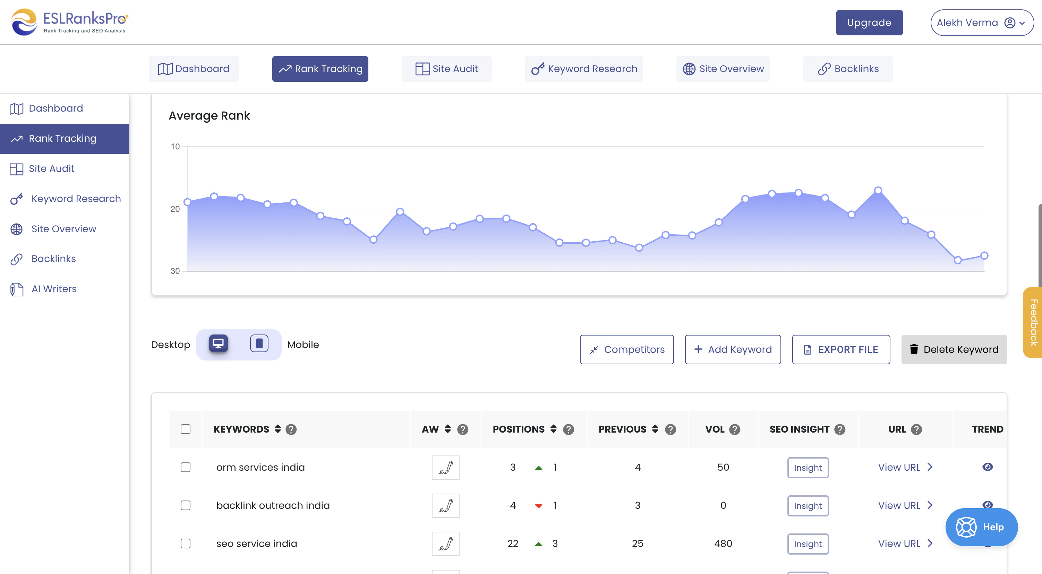Open the AI Writers sidebar icon
Screen dimensions: 1042x574
17,289
